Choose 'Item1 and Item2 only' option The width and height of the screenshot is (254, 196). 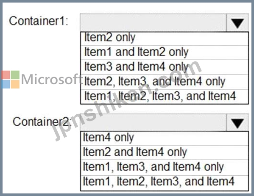click(x=165, y=52)
